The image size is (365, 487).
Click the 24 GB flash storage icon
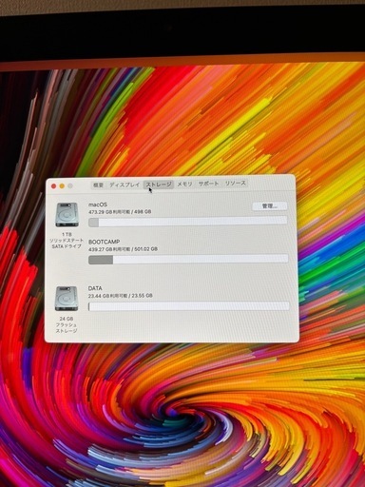point(67,299)
